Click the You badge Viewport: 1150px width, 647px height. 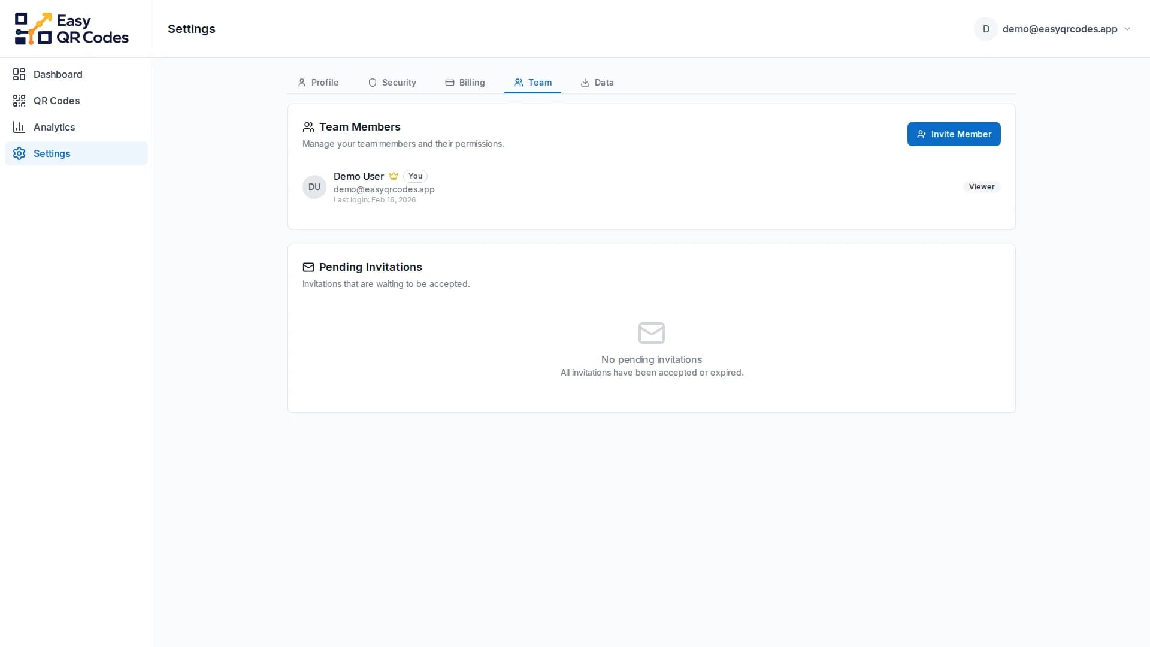[x=416, y=176]
